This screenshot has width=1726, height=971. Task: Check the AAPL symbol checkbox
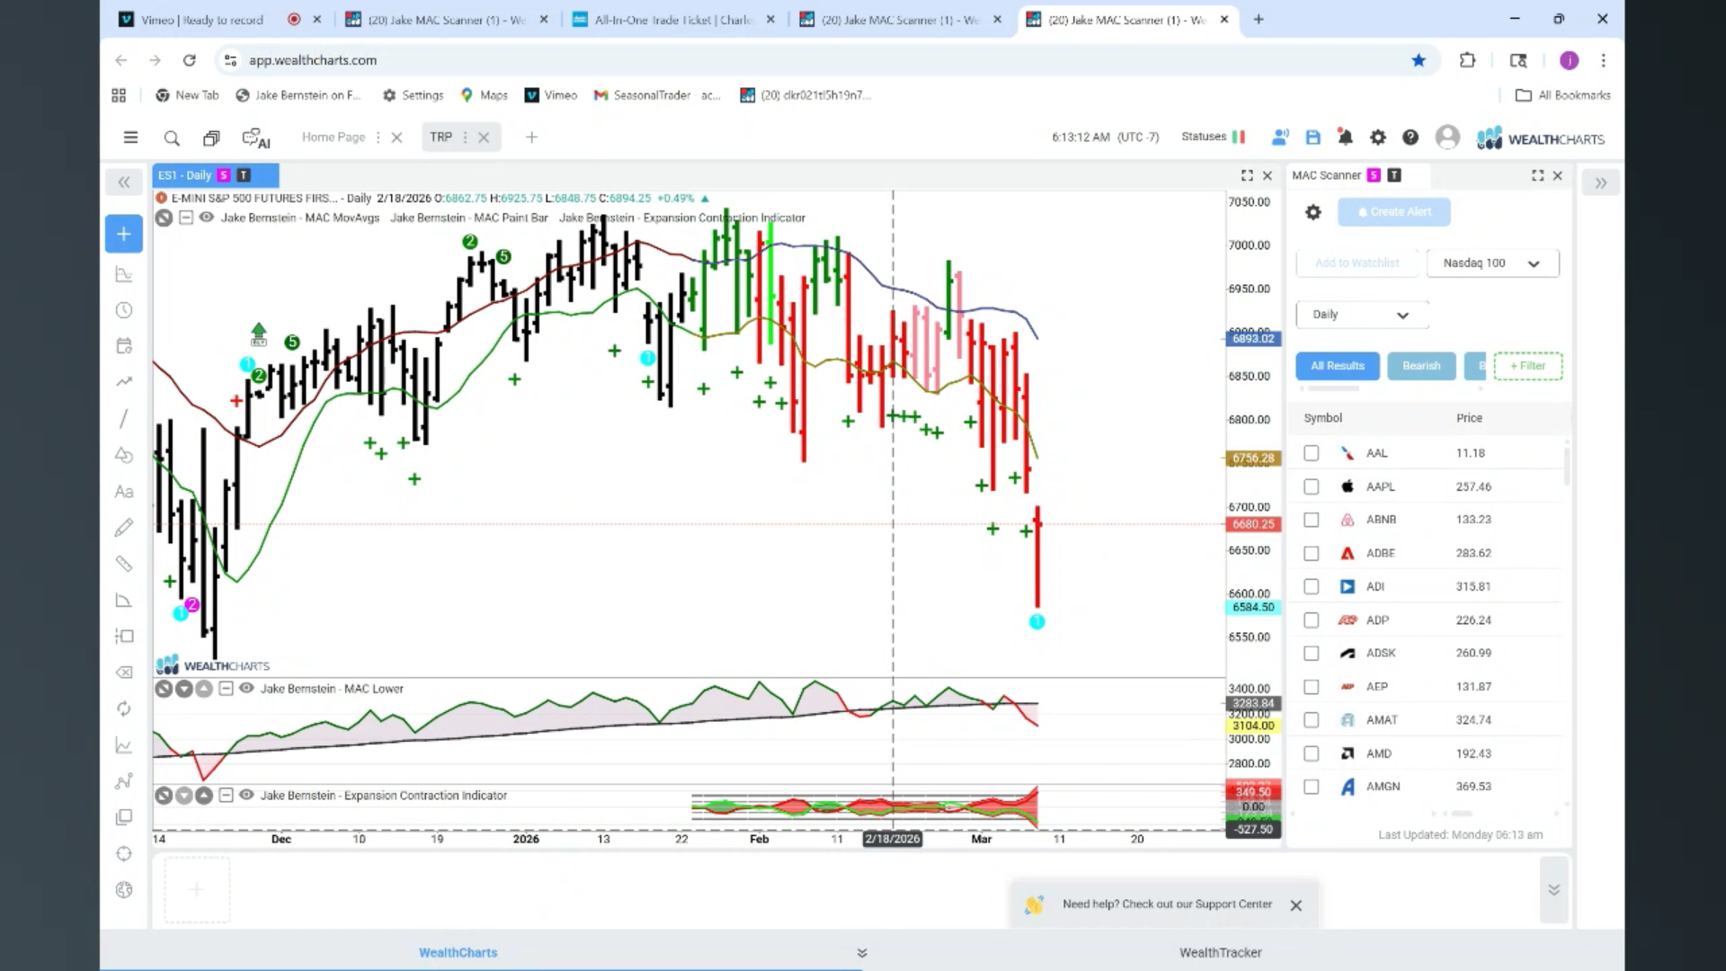(x=1312, y=486)
